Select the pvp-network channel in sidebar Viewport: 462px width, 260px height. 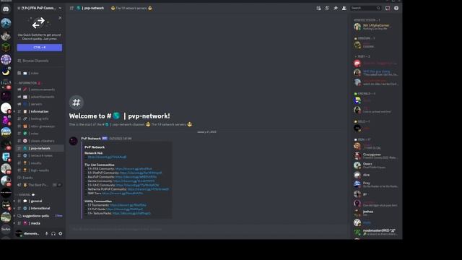tap(40, 148)
